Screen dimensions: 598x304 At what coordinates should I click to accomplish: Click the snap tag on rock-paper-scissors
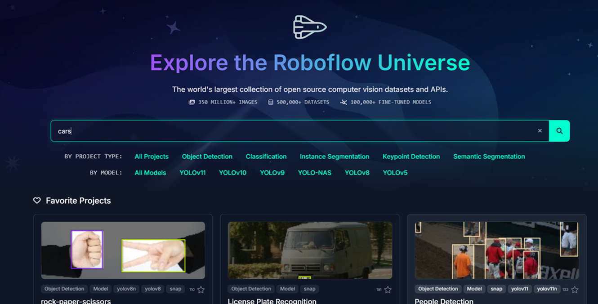(x=175, y=289)
